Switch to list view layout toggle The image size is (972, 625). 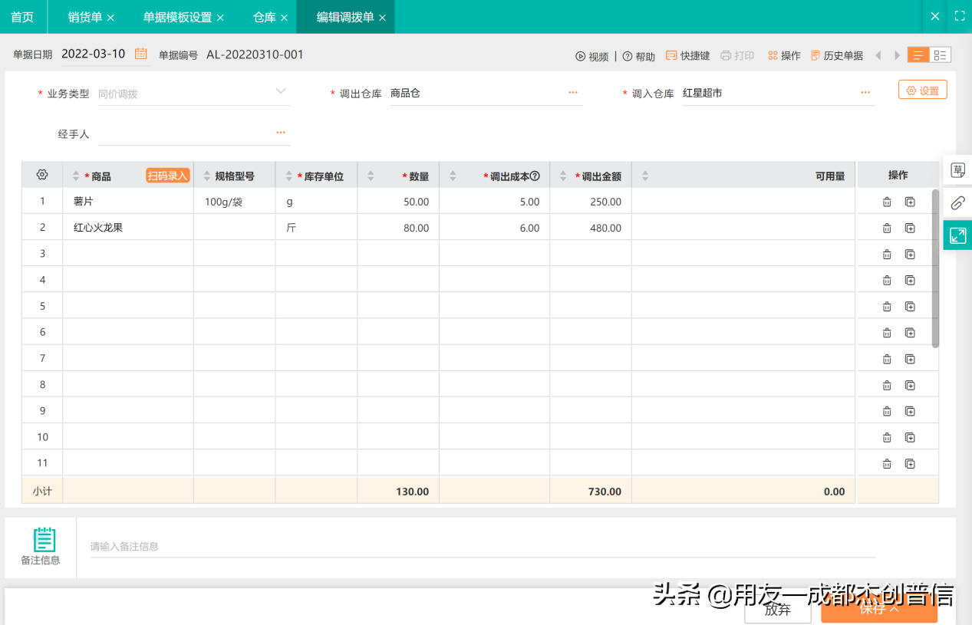[x=918, y=54]
